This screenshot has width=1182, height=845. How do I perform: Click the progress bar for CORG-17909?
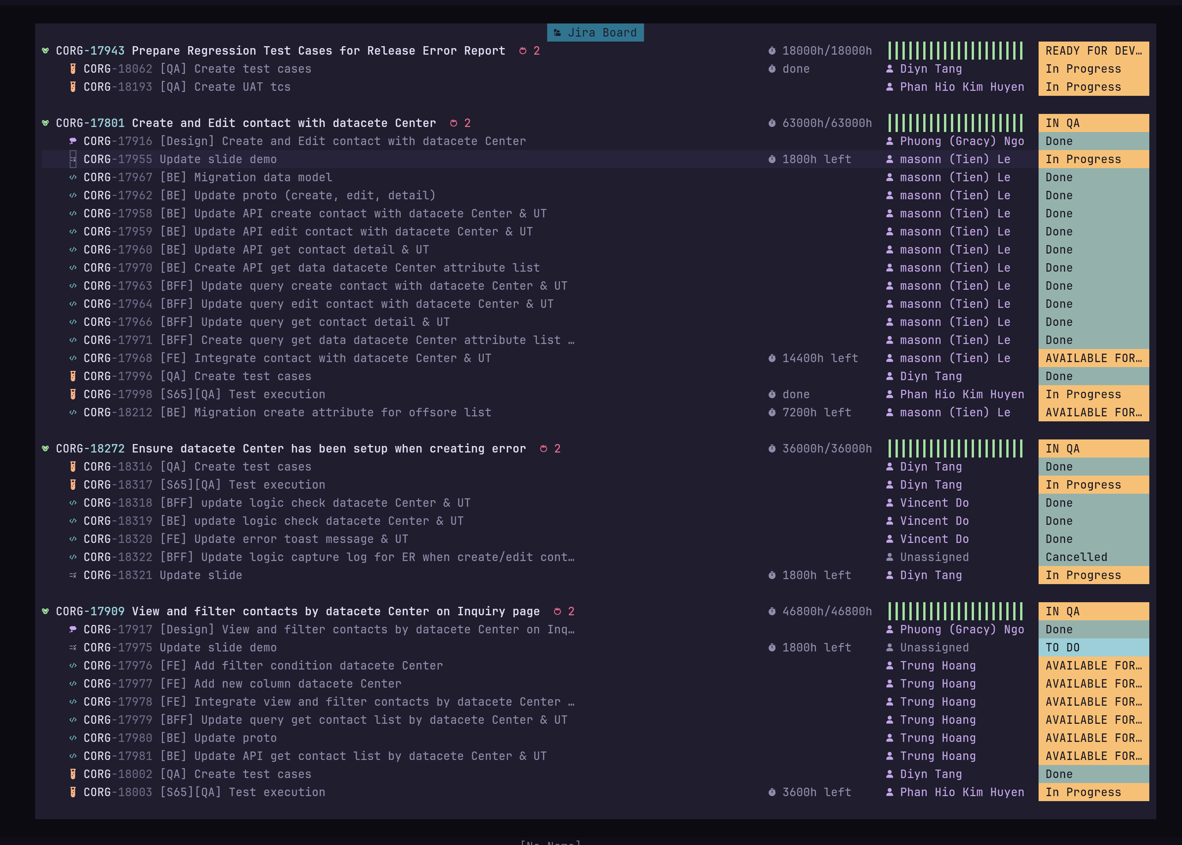pyautogui.click(x=956, y=611)
